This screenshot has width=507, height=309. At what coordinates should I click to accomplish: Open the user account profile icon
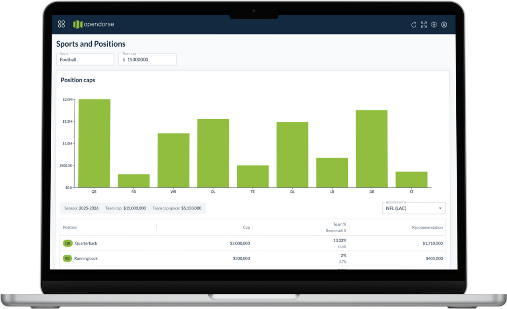444,24
